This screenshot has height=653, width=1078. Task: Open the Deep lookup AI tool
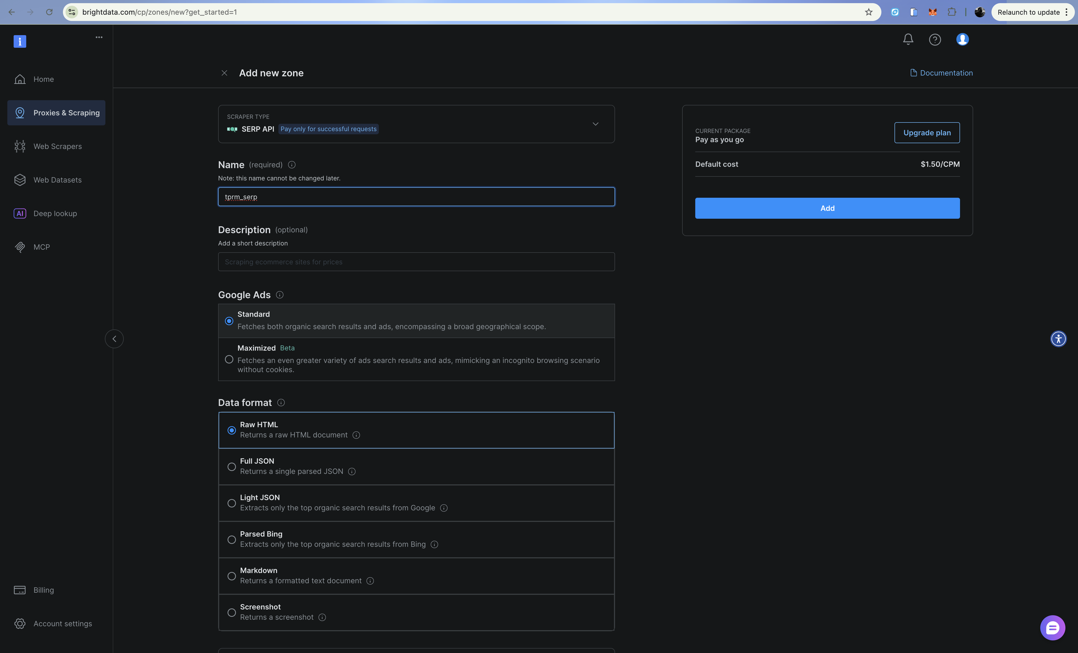[x=55, y=213]
